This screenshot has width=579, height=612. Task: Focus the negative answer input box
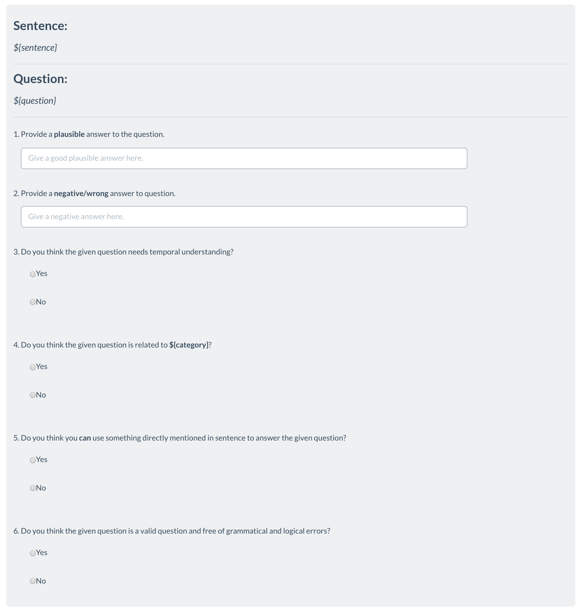[244, 217]
